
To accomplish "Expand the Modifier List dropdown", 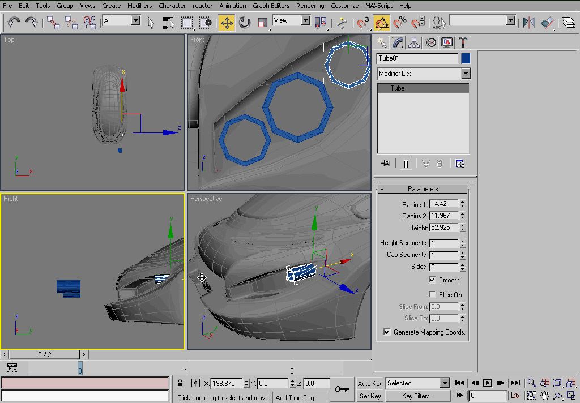I will point(466,74).
